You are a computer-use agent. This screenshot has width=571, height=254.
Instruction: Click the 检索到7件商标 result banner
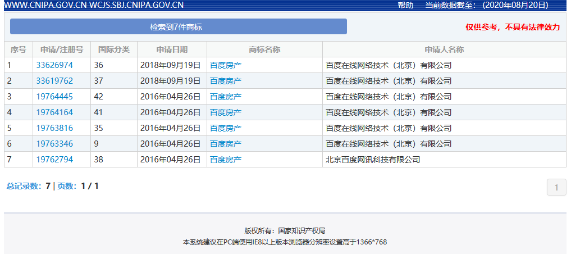[179, 26]
